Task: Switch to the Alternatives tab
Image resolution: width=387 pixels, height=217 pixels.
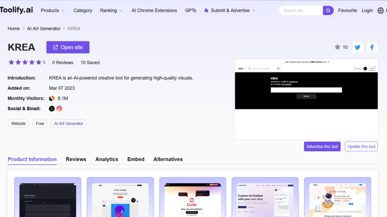Action: coord(168,159)
